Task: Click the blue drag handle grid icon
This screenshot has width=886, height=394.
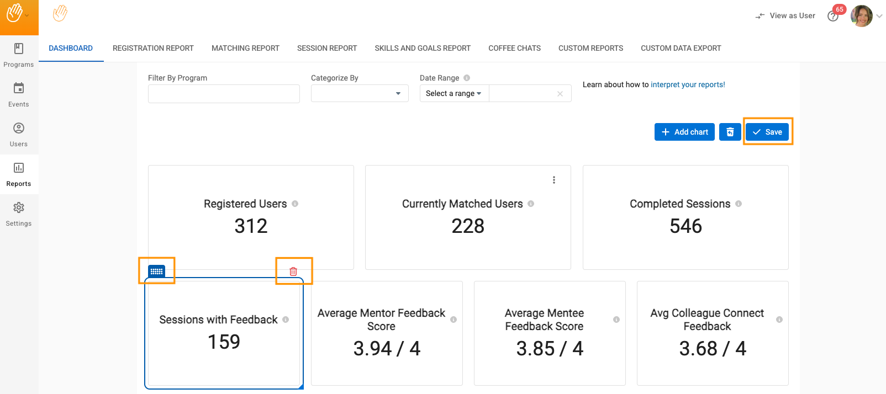Action: (x=157, y=271)
